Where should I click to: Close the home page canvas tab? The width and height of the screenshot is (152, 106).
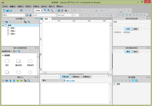50,19
